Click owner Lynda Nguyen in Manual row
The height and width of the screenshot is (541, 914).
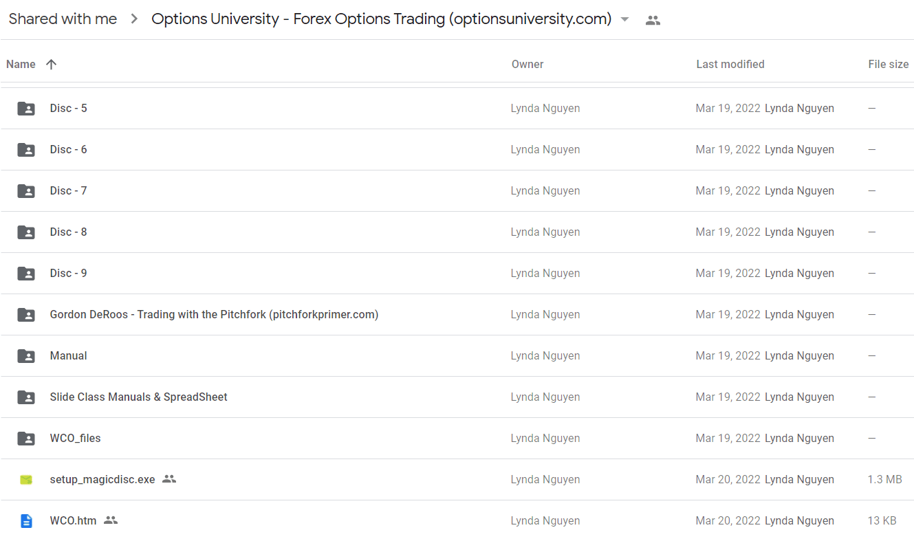(x=545, y=355)
